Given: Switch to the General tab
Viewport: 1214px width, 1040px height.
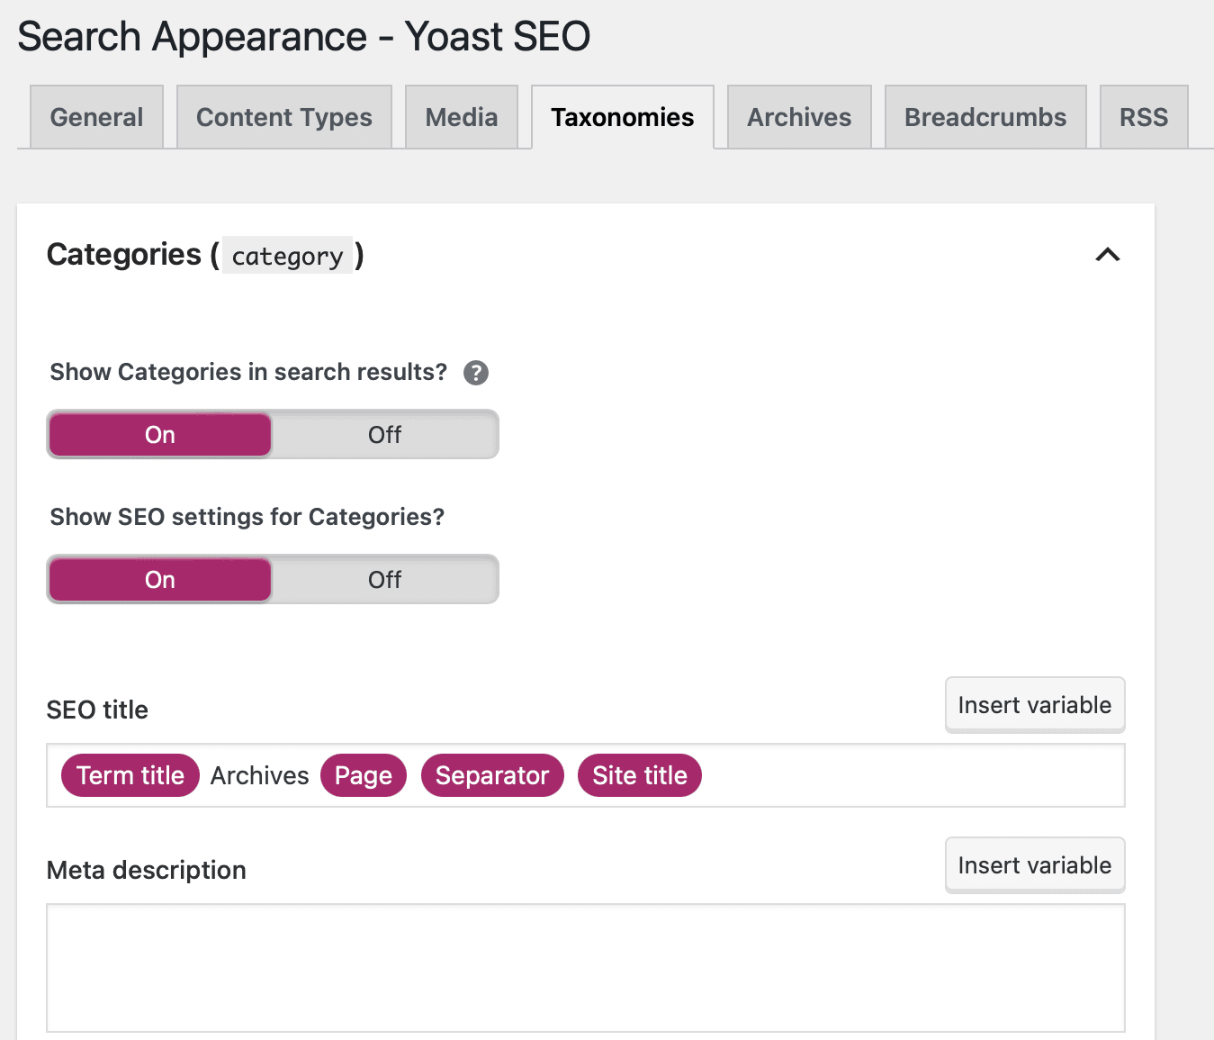Looking at the screenshot, I should 96,116.
